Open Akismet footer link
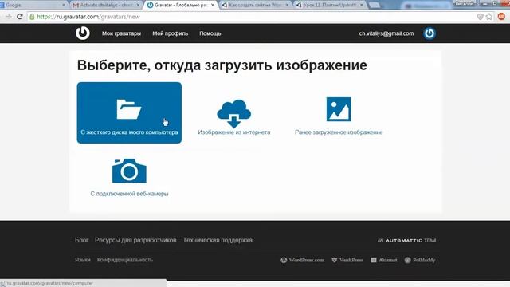The width and height of the screenshot is (510, 287). click(384, 260)
